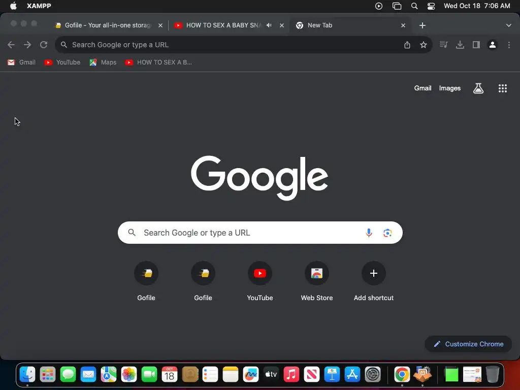Open FaceTime from the Dock

[x=149, y=375]
